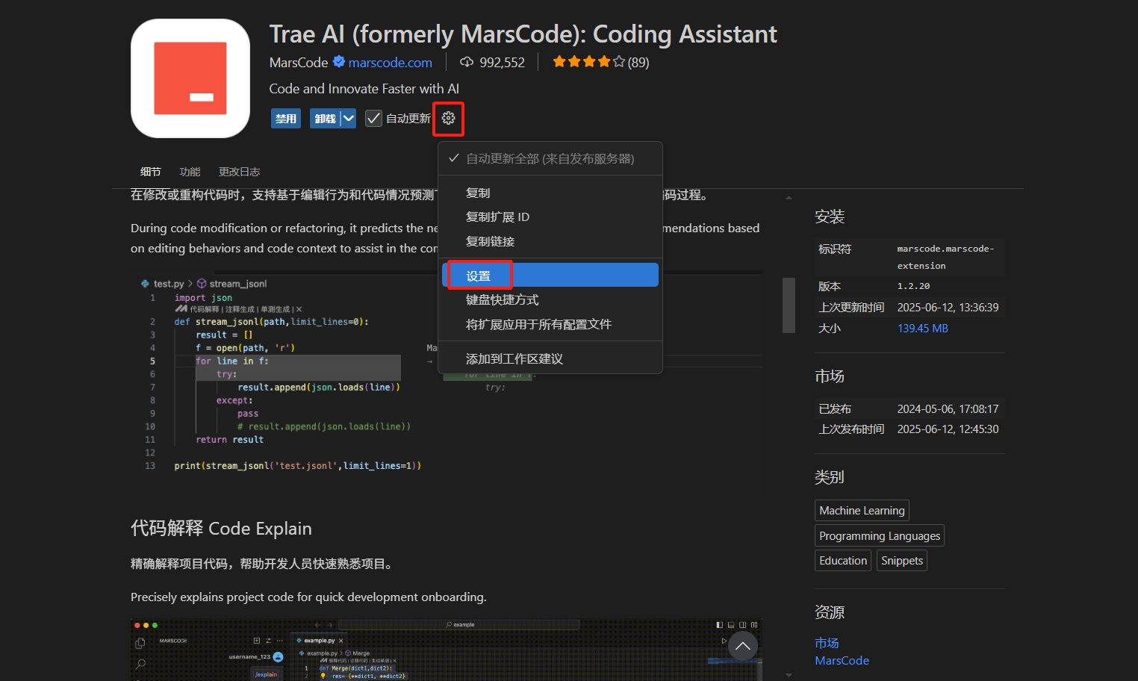Switch to the 功能 tab

pyautogui.click(x=190, y=172)
